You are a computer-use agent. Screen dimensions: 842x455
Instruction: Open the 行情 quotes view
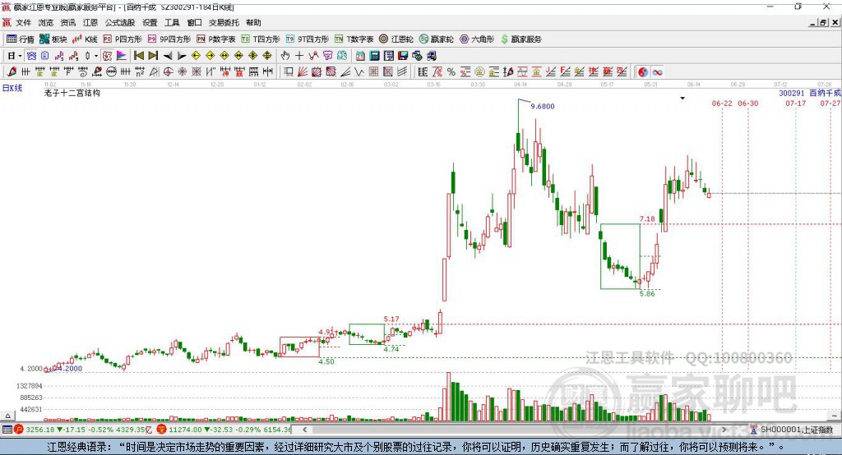(x=20, y=39)
